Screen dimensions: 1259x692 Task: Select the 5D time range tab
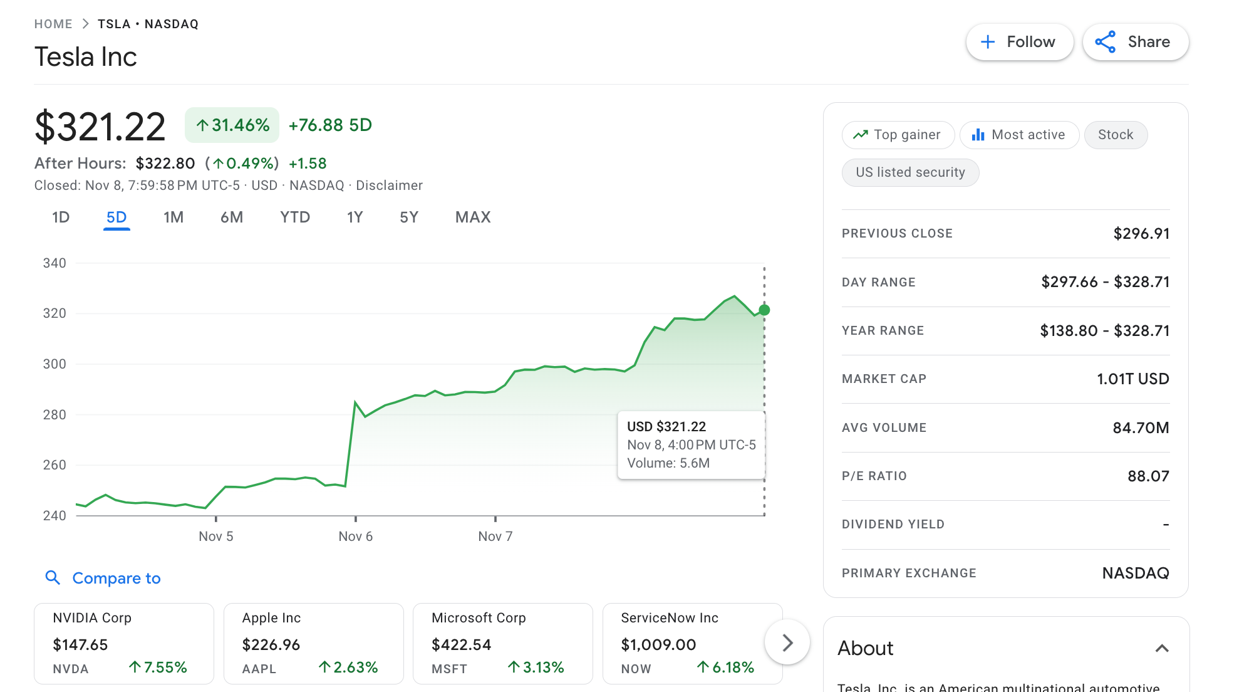pyautogui.click(x=117, y=218)
